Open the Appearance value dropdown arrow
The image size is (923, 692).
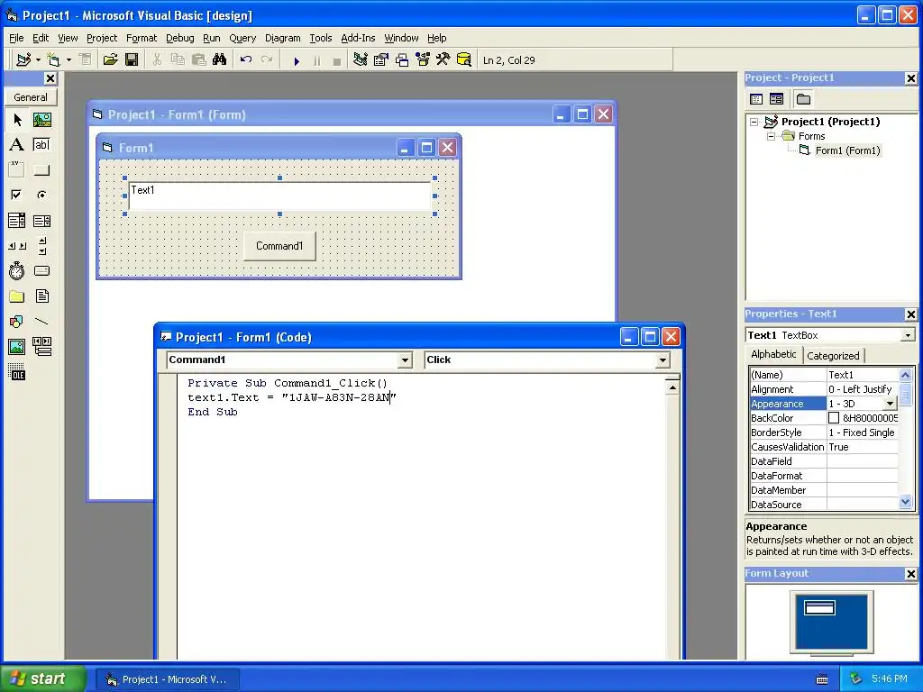pyautogui.click(x=890, y=404)
